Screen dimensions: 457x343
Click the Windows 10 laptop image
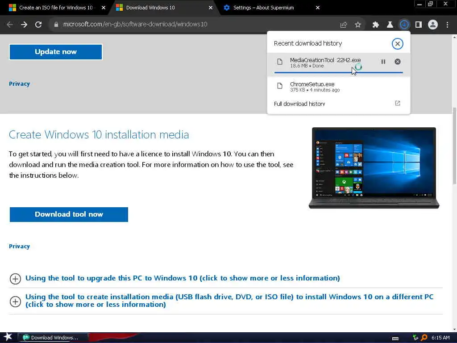click(x=374, y=168)
